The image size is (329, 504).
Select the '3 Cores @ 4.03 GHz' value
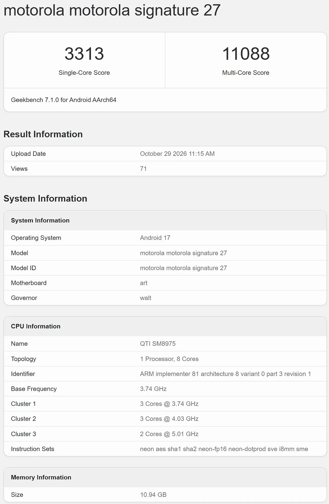[169, 419]
